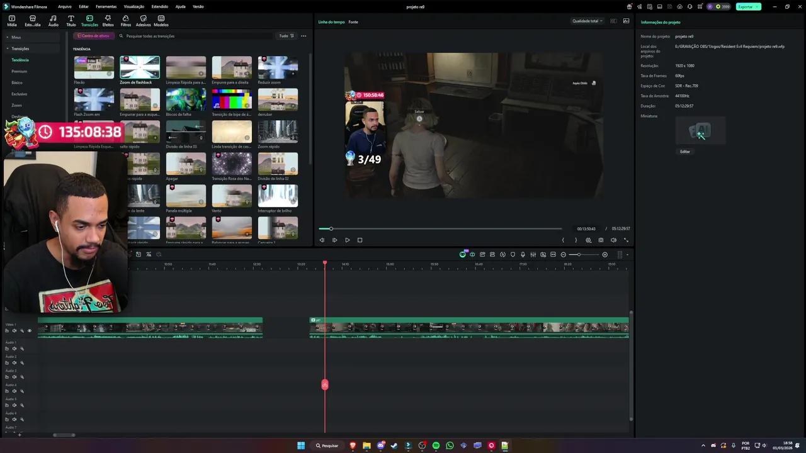Open the Efeitos tab
Viewport: 806px width, 453px height.
[108, 21]
